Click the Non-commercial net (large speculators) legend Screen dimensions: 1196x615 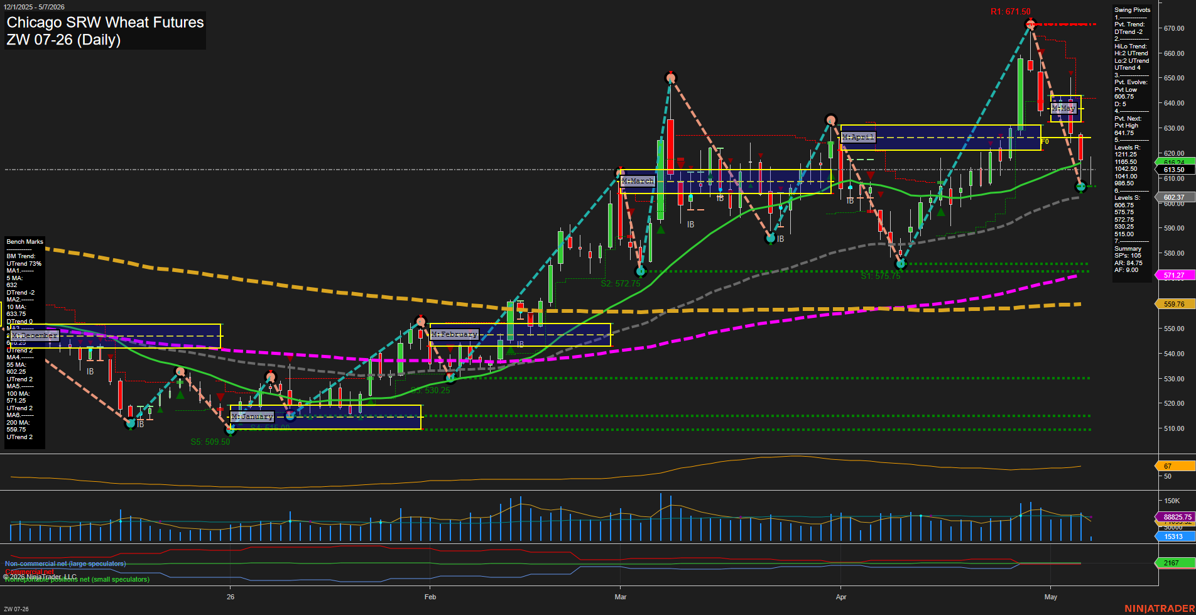click(65, 563)
